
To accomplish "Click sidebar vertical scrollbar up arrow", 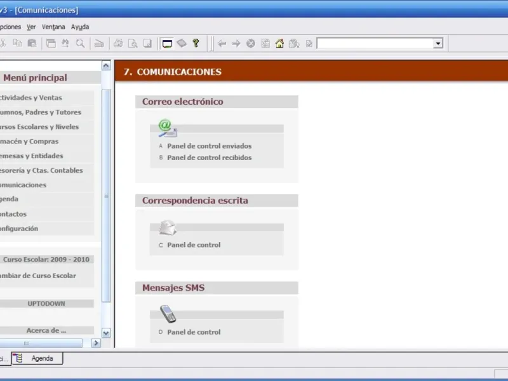I will 106,66.
